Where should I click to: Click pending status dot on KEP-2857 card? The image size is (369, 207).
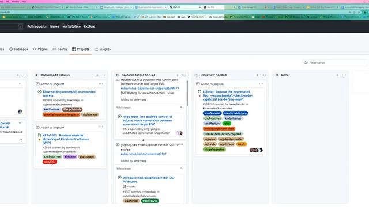[x=39, y=139]
